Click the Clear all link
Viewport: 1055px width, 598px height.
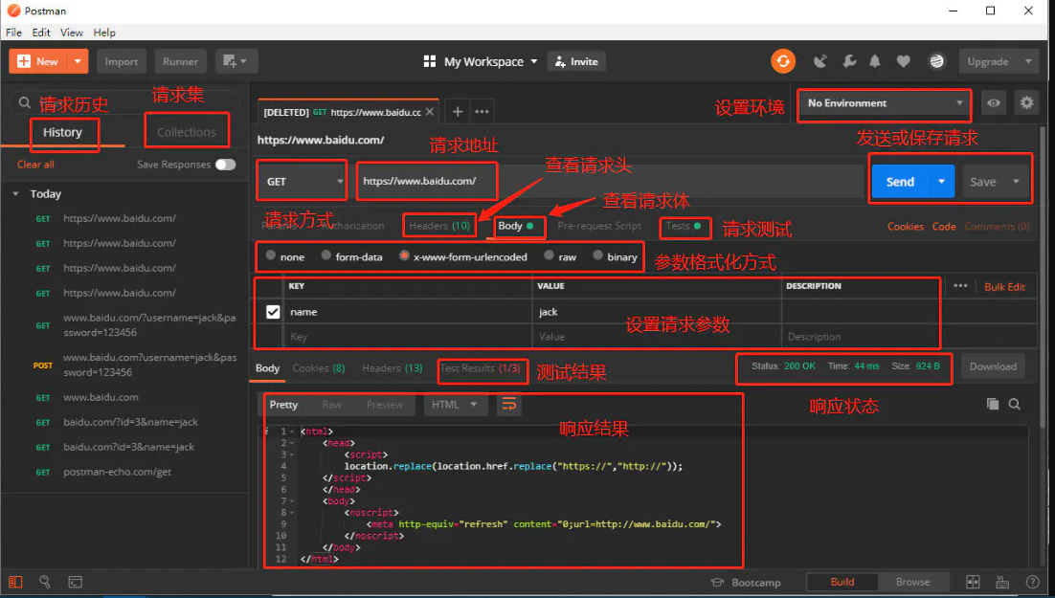click(35, 165)
